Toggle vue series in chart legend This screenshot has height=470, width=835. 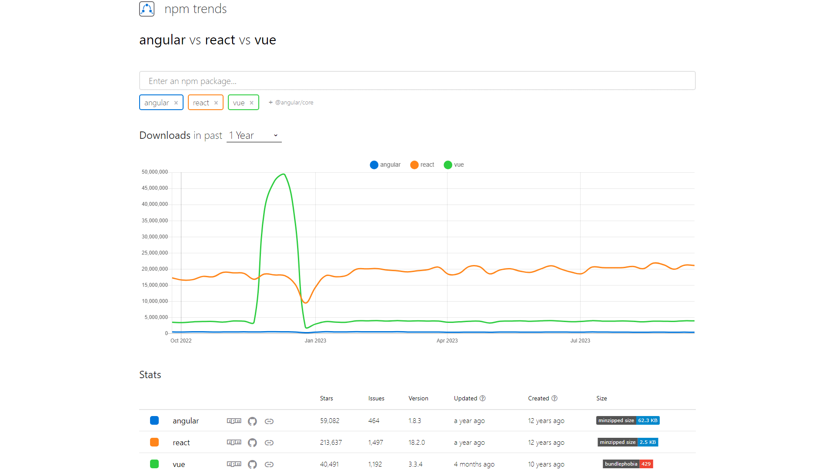tap(454, 164)
